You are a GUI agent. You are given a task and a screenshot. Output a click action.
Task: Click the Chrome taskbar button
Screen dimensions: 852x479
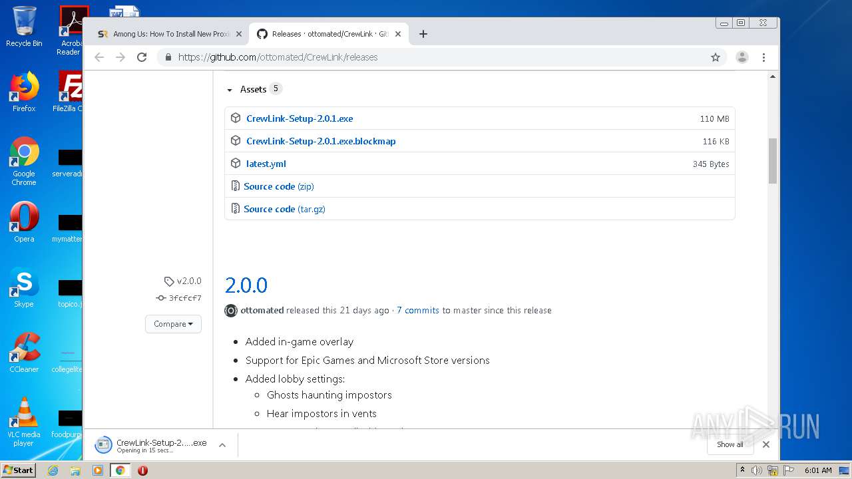[120, 470]
